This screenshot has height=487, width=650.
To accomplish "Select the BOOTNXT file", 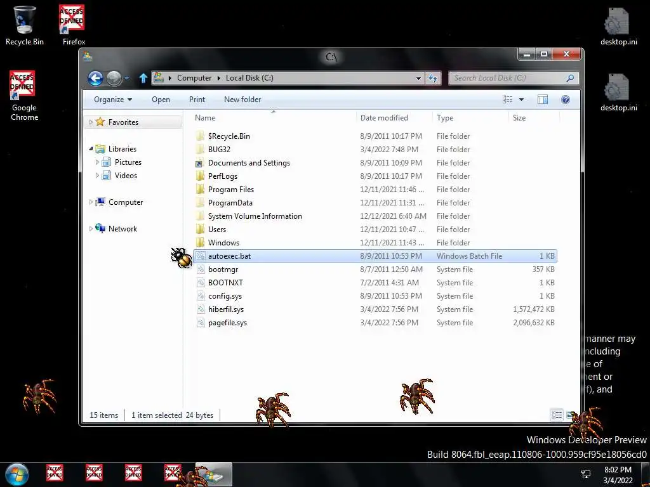I will coord(225,282).
